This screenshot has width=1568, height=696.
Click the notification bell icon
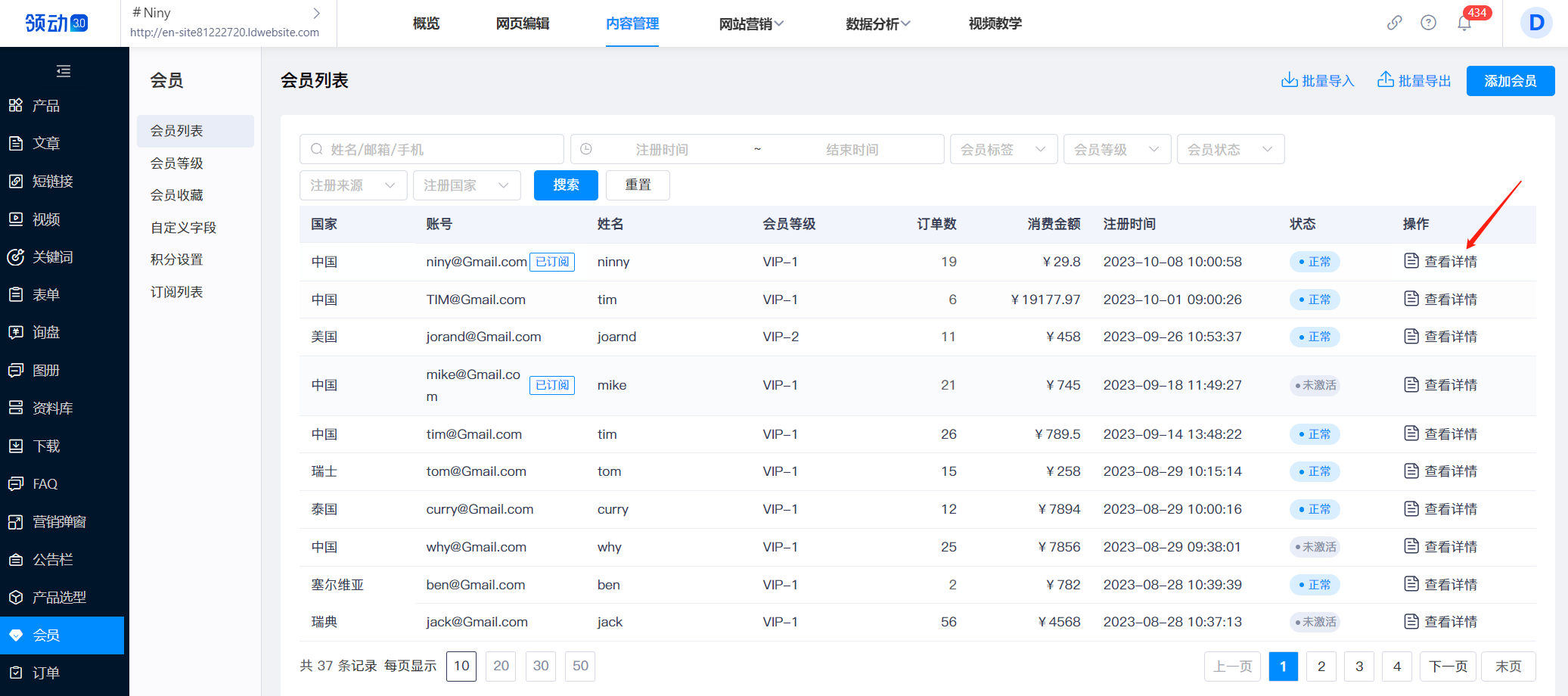click(1464, 23)
